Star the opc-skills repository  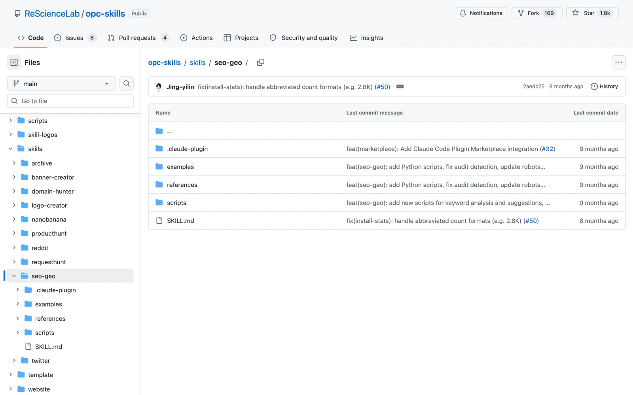(x=592, y=13)
